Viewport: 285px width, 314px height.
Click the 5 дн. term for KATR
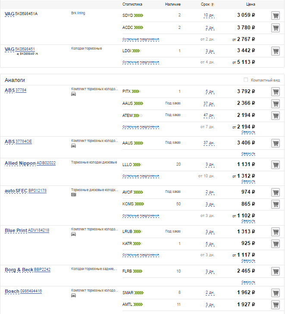pyautogui.click(x=210, y=244)
